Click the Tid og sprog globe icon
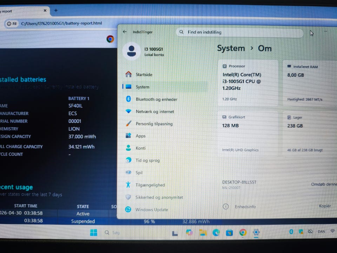Image resolution: width=337 pixels, height=253 pixels. (128, 160)
